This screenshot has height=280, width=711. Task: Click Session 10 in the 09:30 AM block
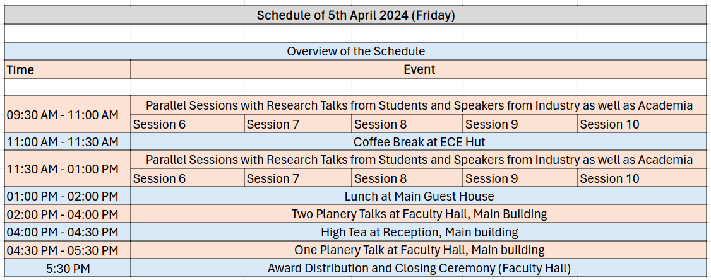(642, 124)
